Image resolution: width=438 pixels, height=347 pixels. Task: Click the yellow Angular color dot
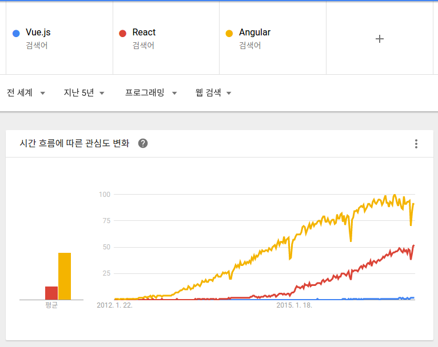tap(229, 33)
